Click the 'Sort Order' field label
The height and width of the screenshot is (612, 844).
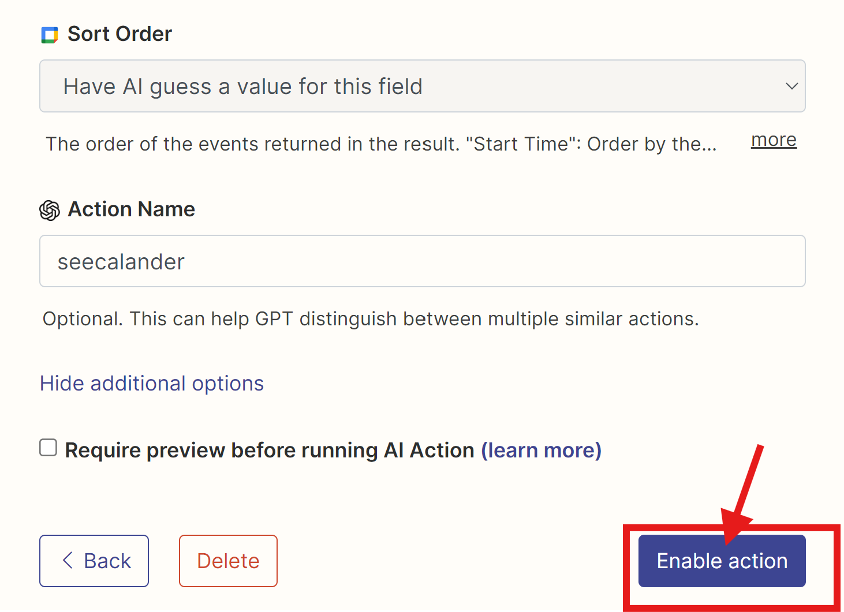[120, 34]
